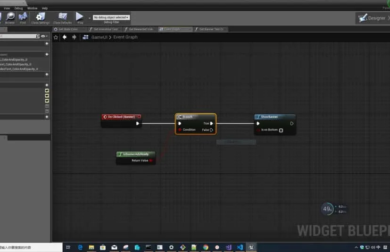Viewport: 390px width, 252px height.
Task: Switch to the Designer mode
Action: (x=372, y=18)
